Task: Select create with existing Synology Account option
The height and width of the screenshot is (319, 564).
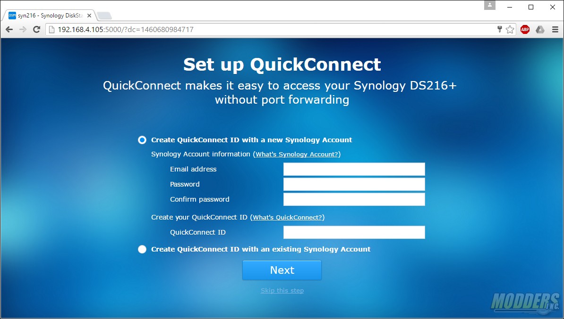Action: pos(142,249)
